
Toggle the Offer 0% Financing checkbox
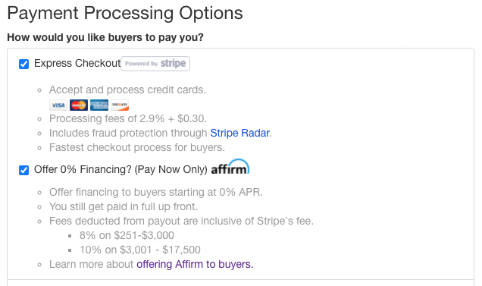[x=24, y=170]
